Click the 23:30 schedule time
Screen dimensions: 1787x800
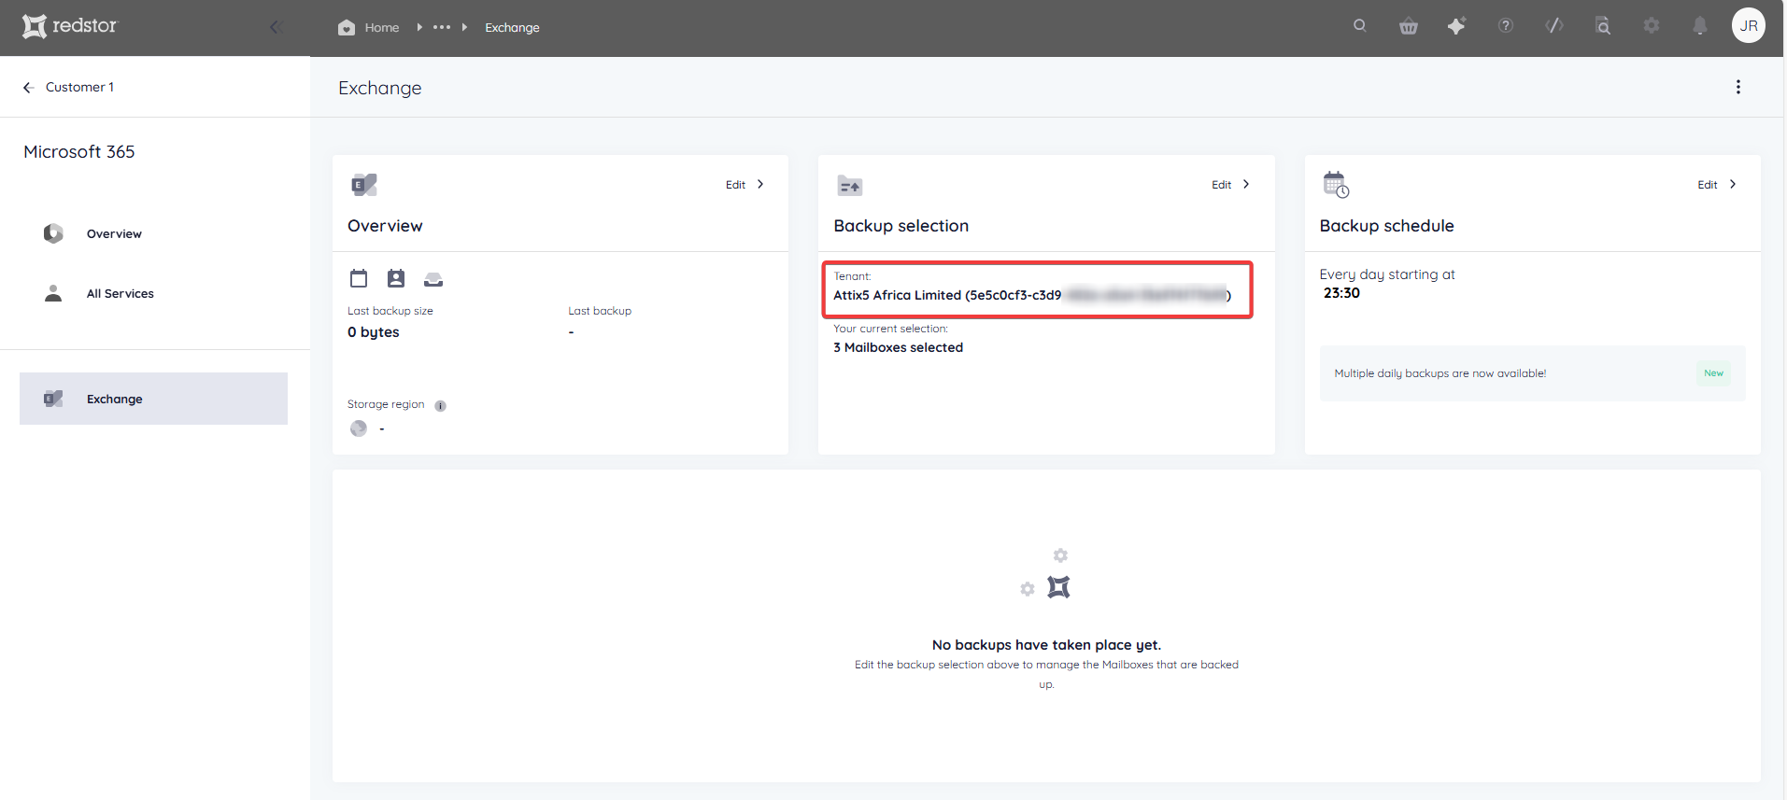pyautogui.click(x=1341, y=293)
